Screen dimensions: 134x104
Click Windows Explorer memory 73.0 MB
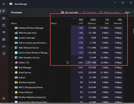click(x=92, y=82)
